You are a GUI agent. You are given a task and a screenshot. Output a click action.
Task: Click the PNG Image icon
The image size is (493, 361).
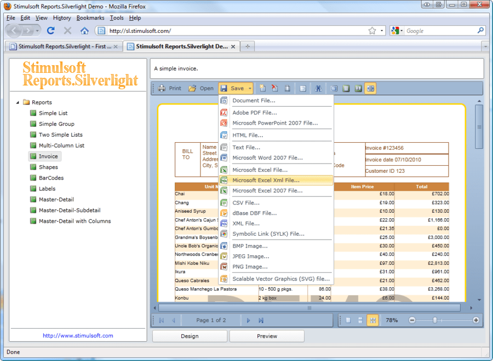pos(223,267)
